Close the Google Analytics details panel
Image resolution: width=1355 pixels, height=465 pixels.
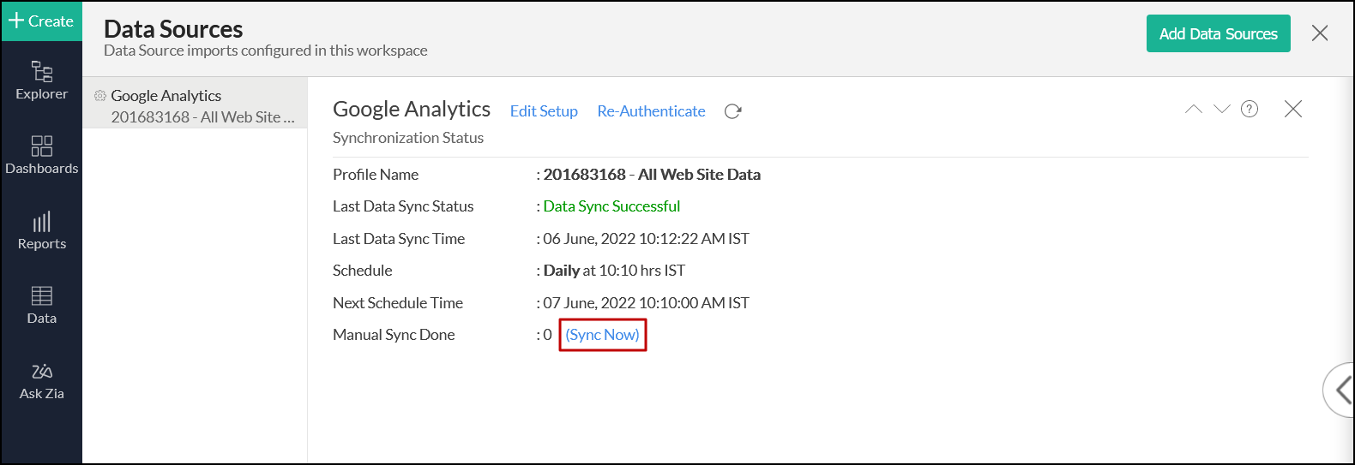coord(1293,109)
